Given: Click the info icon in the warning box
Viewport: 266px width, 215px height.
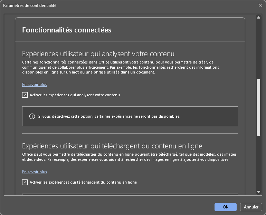Looking at the screenshot, I should tap(32, 116).
